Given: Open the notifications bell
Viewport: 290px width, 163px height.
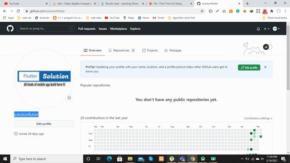Looking at the screenshot, I should tap(258, 29).
